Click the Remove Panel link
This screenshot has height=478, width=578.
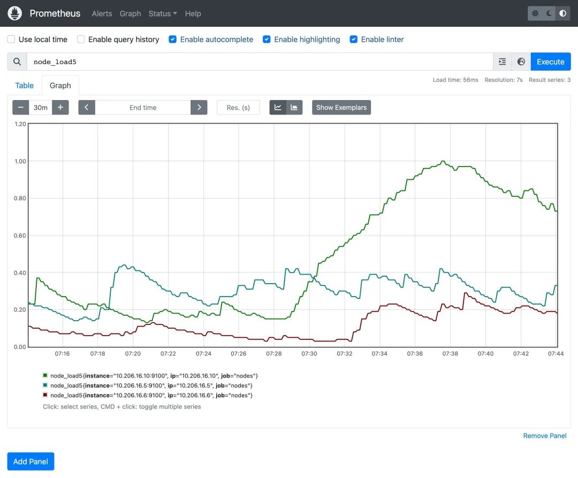click(x=544, y=436)
